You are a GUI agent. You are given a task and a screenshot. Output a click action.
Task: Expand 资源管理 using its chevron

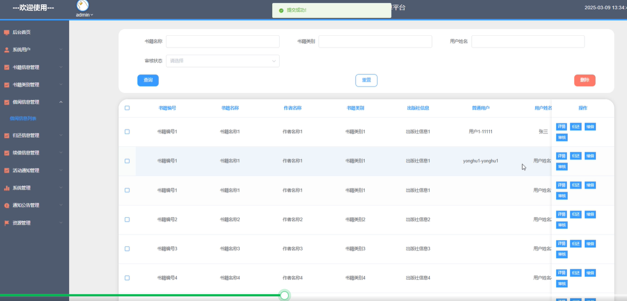click(x=61, y=223)
